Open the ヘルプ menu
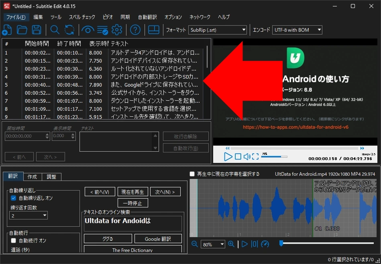This screenshot has height=264, width=381. 224,17
